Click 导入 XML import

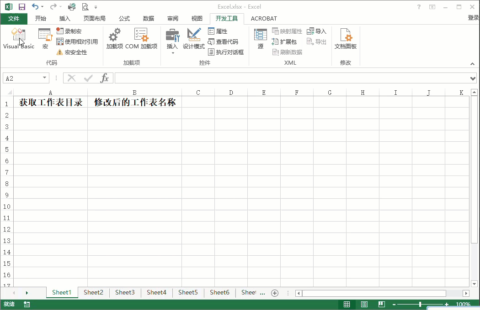[316, 31]
